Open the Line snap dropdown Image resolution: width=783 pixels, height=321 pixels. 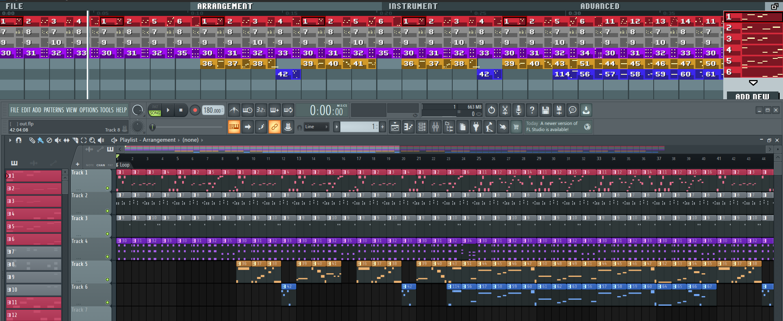316,127
